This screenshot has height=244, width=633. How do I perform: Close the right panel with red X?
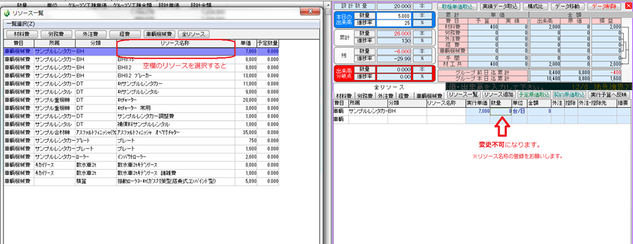coord(628,7)
